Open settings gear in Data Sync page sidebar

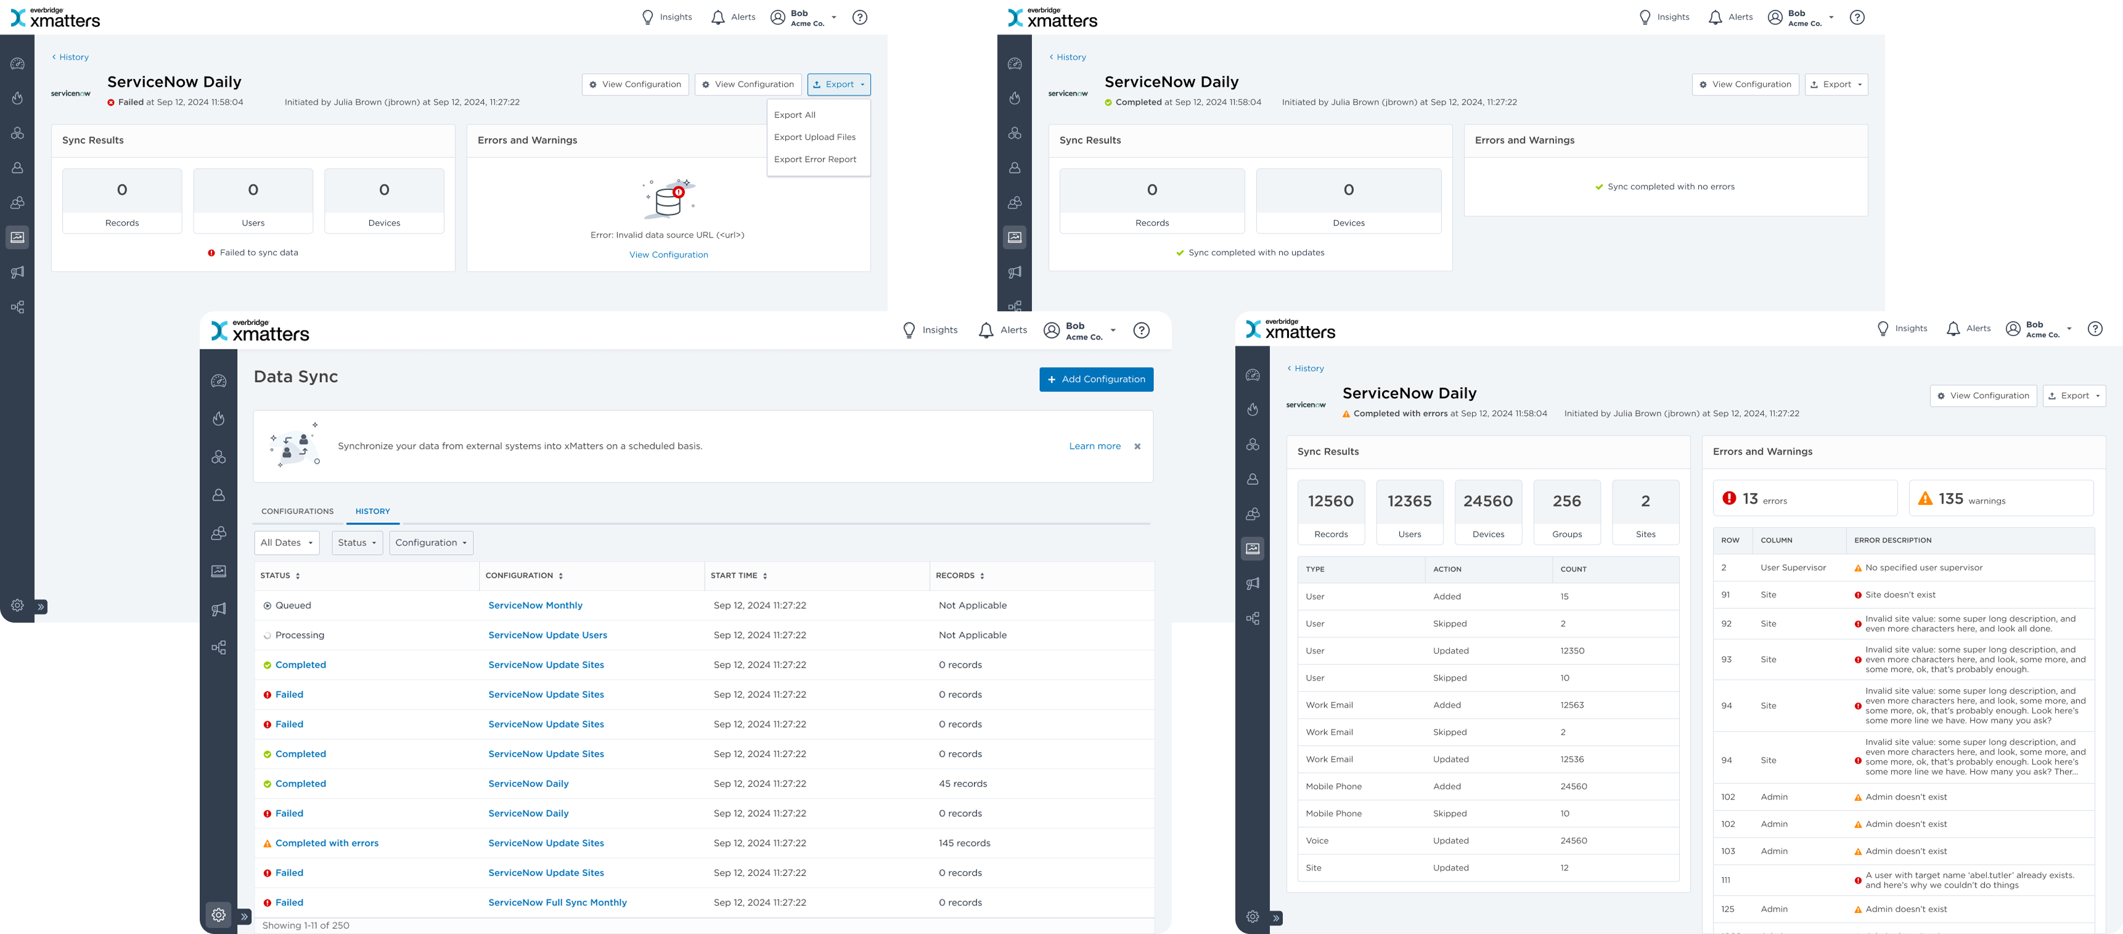coord(218,914)
